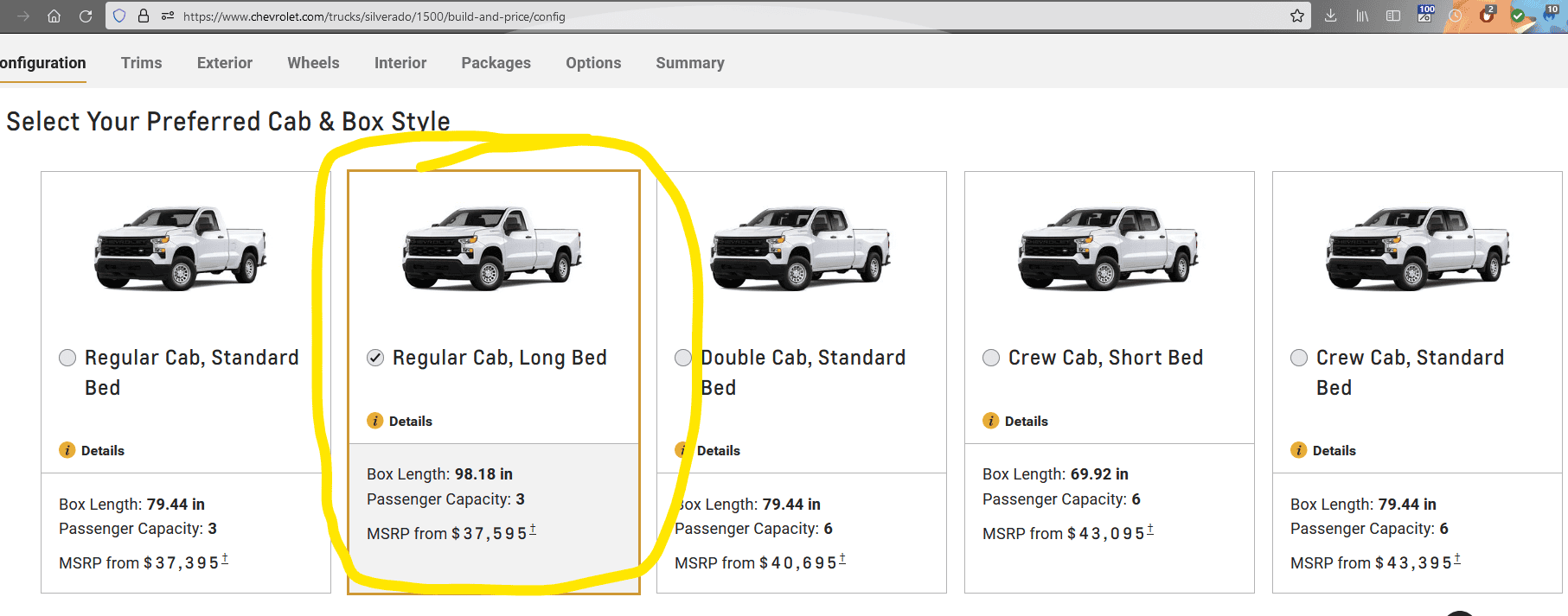Viewport: 1568px width, 616px height.
Task: Bookmark this page with the star
Action: tap(1297, 16)
